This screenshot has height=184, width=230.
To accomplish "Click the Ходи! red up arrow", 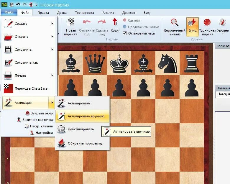I will [115, 22].
